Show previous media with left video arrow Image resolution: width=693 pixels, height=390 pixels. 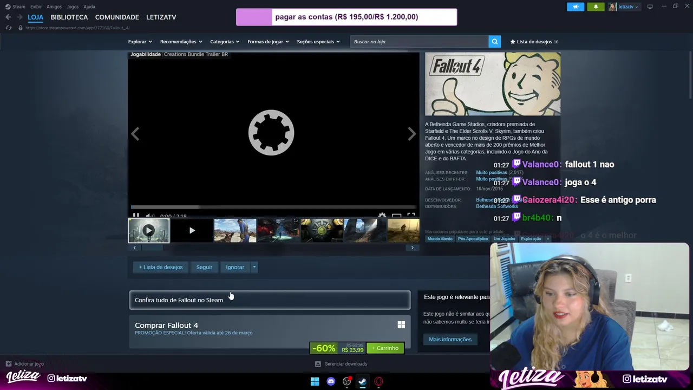click(135, 133)
